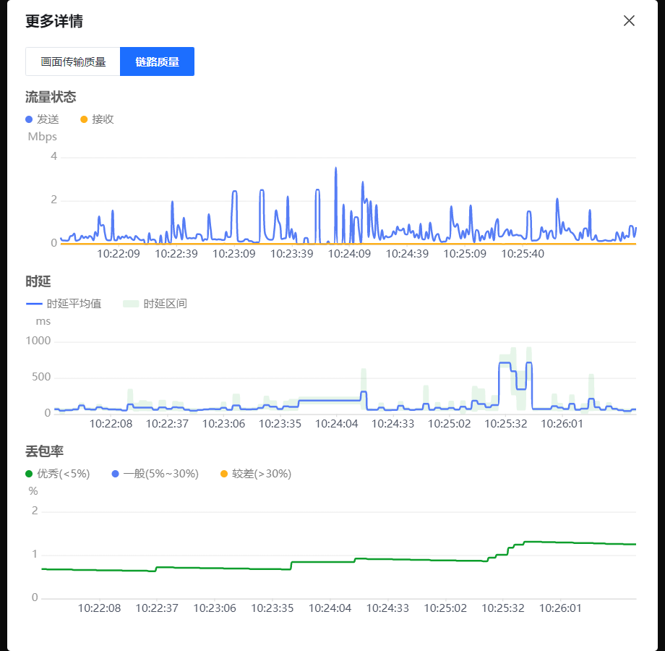The image size is (665, 651).
Task: Click the 10:24:04 label under the 时延 chart
Action: pos(336,424)
